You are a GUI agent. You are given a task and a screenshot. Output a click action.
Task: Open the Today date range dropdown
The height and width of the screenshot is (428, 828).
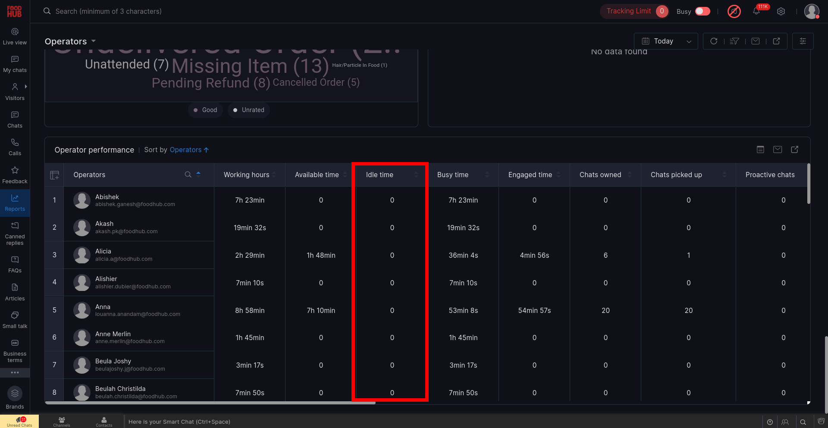point(666,41)
